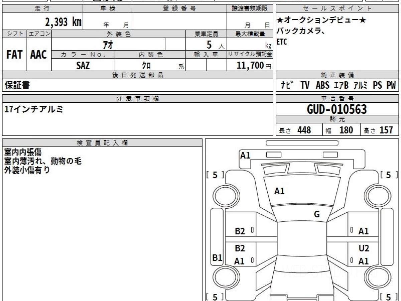401x301 pixels.
Task: Click the 輸入車 header
Action: 206,55
